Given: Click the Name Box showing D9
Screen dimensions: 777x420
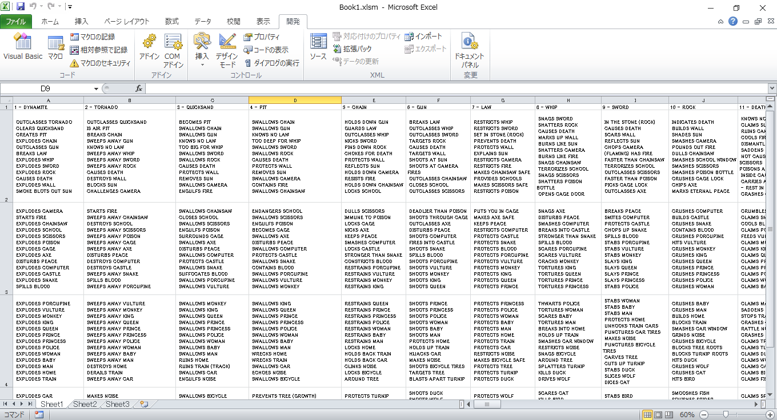Looking at the screenshot, I should [45, 88].
